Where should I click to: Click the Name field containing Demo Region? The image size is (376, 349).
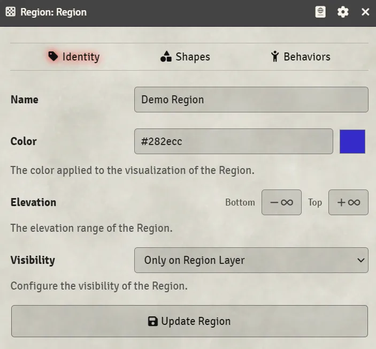251,100
